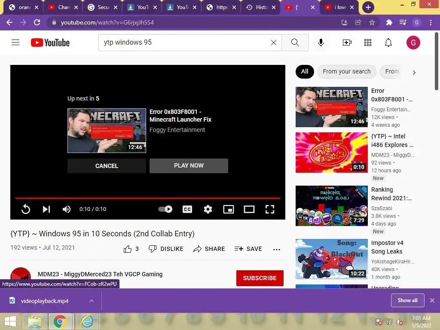Like the video with thumbs up

click(128, 249)
